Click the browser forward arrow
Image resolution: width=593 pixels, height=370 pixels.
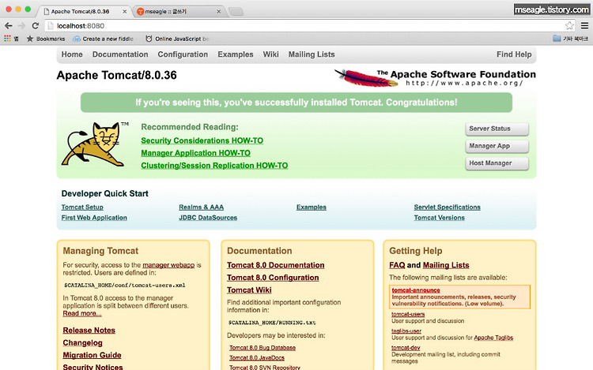pos(21,26)
